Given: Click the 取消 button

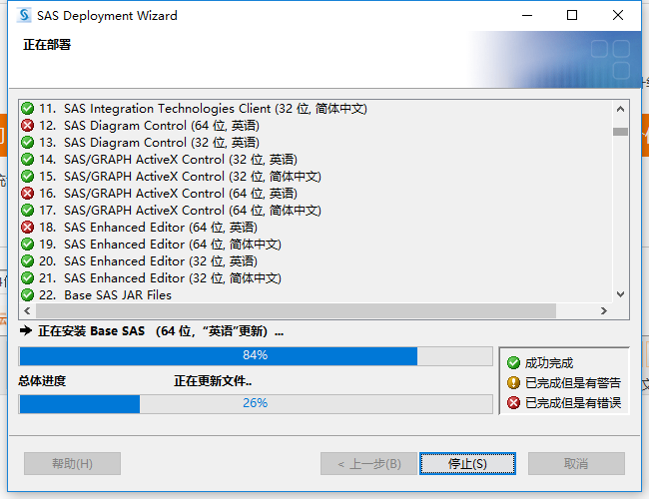Looking at the screenshot, I should [576, 463].
